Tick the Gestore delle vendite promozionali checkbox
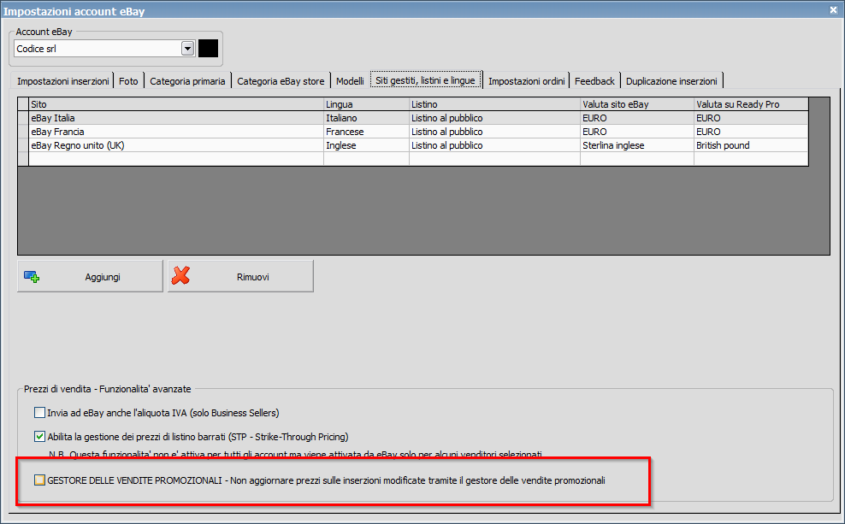 click(x=39, y=480)
